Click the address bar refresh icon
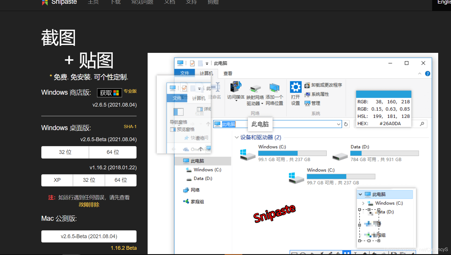451x255 pixels. tap(346, 124)
